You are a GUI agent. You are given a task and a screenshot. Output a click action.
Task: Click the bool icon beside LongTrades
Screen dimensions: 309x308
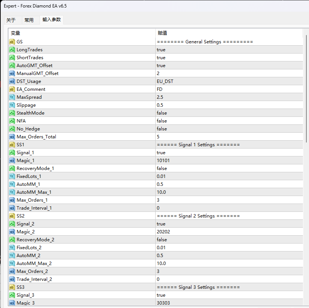point(12,50)
